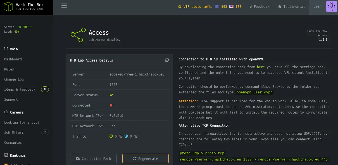The image size is (338, 165).
Task: Open Feedback in the top bar
Action: [x=259, y=6]
